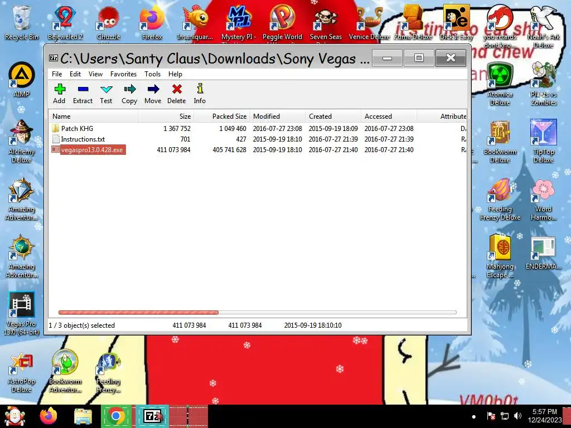571x428 pixels.
Task: Extract files using the Extract button
Action: click(83, 94)
